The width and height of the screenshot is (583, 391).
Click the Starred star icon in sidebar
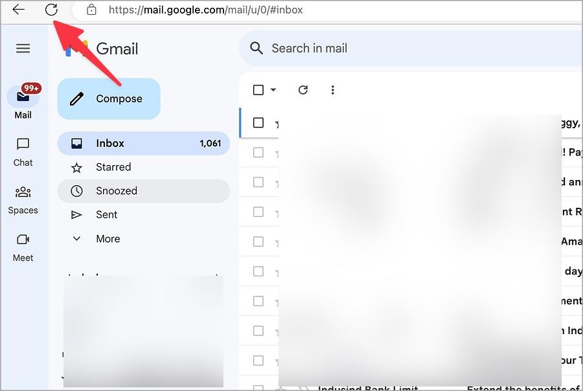coord(76,168)
